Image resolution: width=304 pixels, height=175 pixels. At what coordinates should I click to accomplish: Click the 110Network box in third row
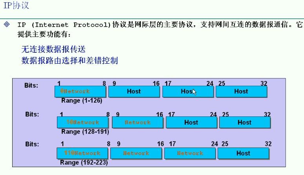point(82,153)
